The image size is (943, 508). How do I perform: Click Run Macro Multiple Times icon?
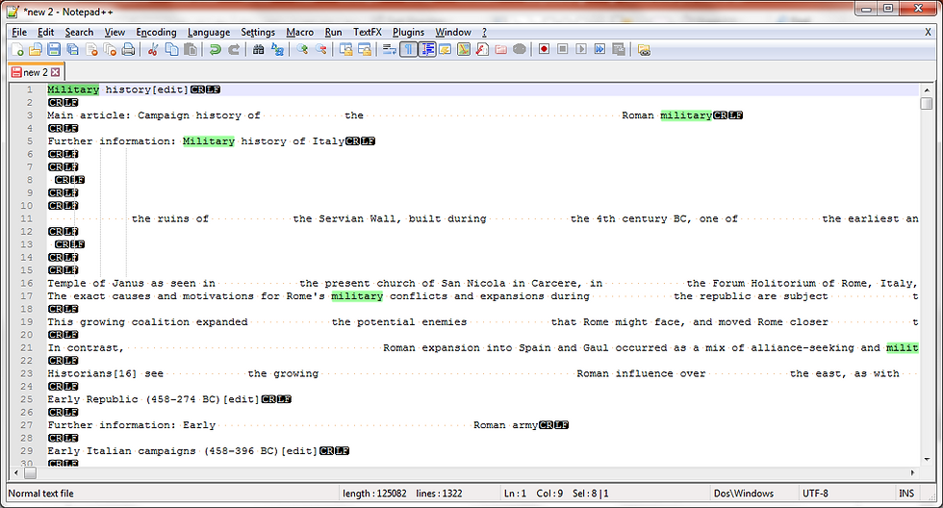click(599, 49)
